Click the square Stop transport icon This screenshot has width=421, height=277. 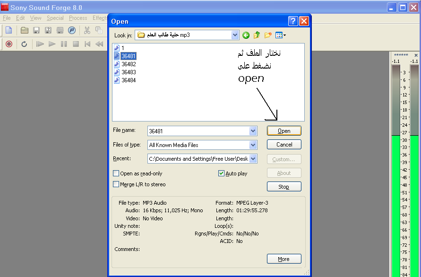coord(76,44)
